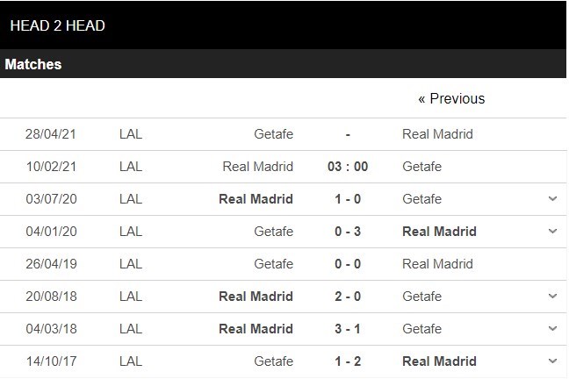Expand the 04/03/18 match details chevron

coord(552,329)
